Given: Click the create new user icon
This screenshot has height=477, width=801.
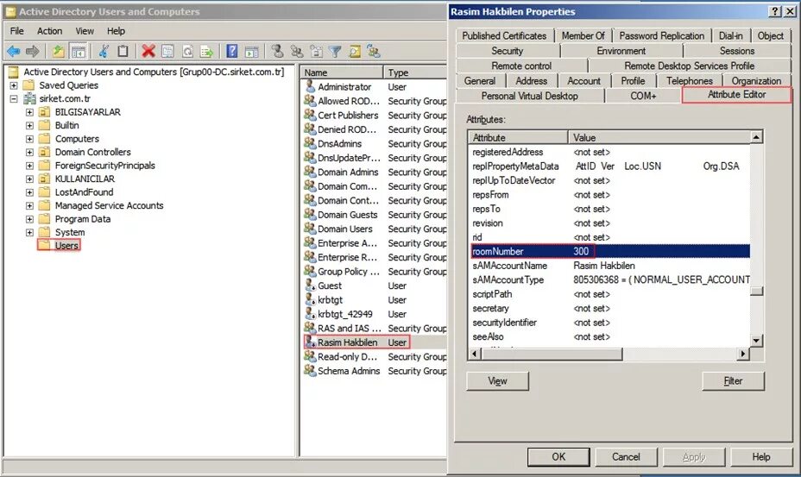Looking at the screenshot, I should tap(277, 51).
